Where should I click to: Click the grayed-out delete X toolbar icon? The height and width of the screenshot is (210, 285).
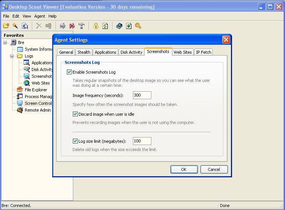[39, 26]
